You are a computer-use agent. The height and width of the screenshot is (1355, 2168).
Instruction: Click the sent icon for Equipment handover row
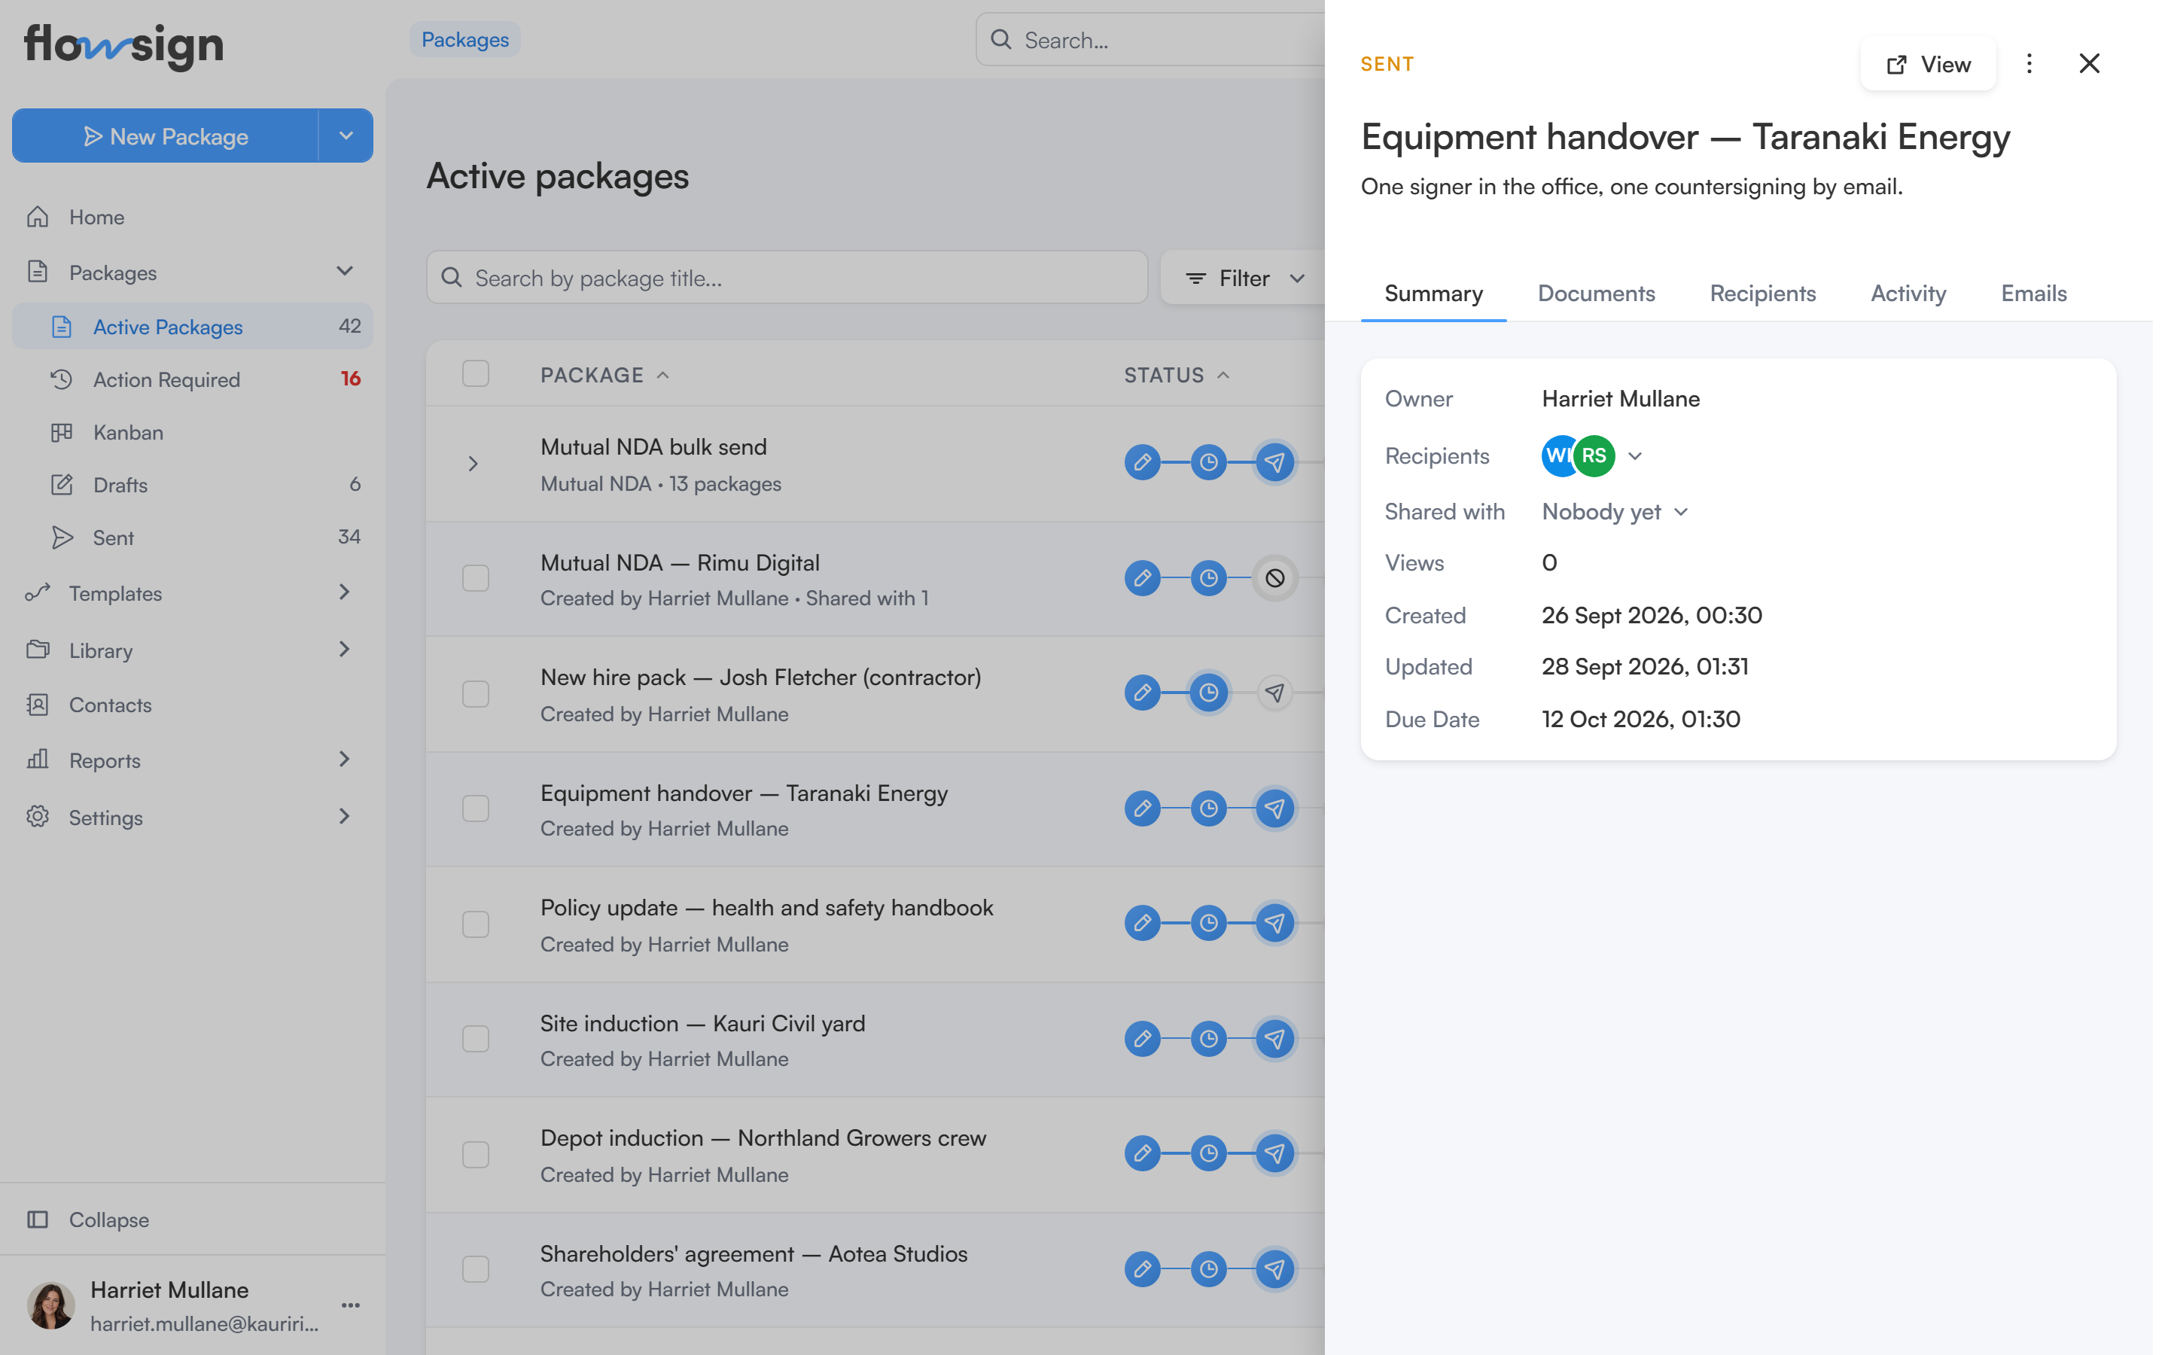[1274, 808]
